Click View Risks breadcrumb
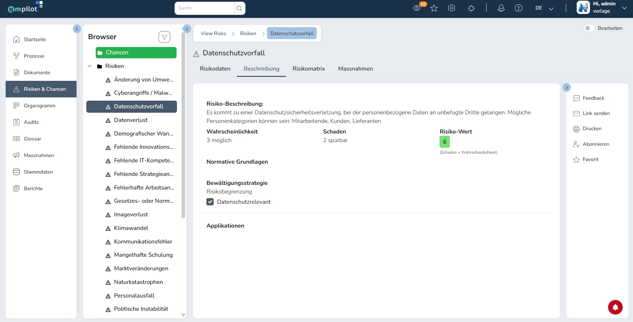The image size is (633, 322). [213, 33]
